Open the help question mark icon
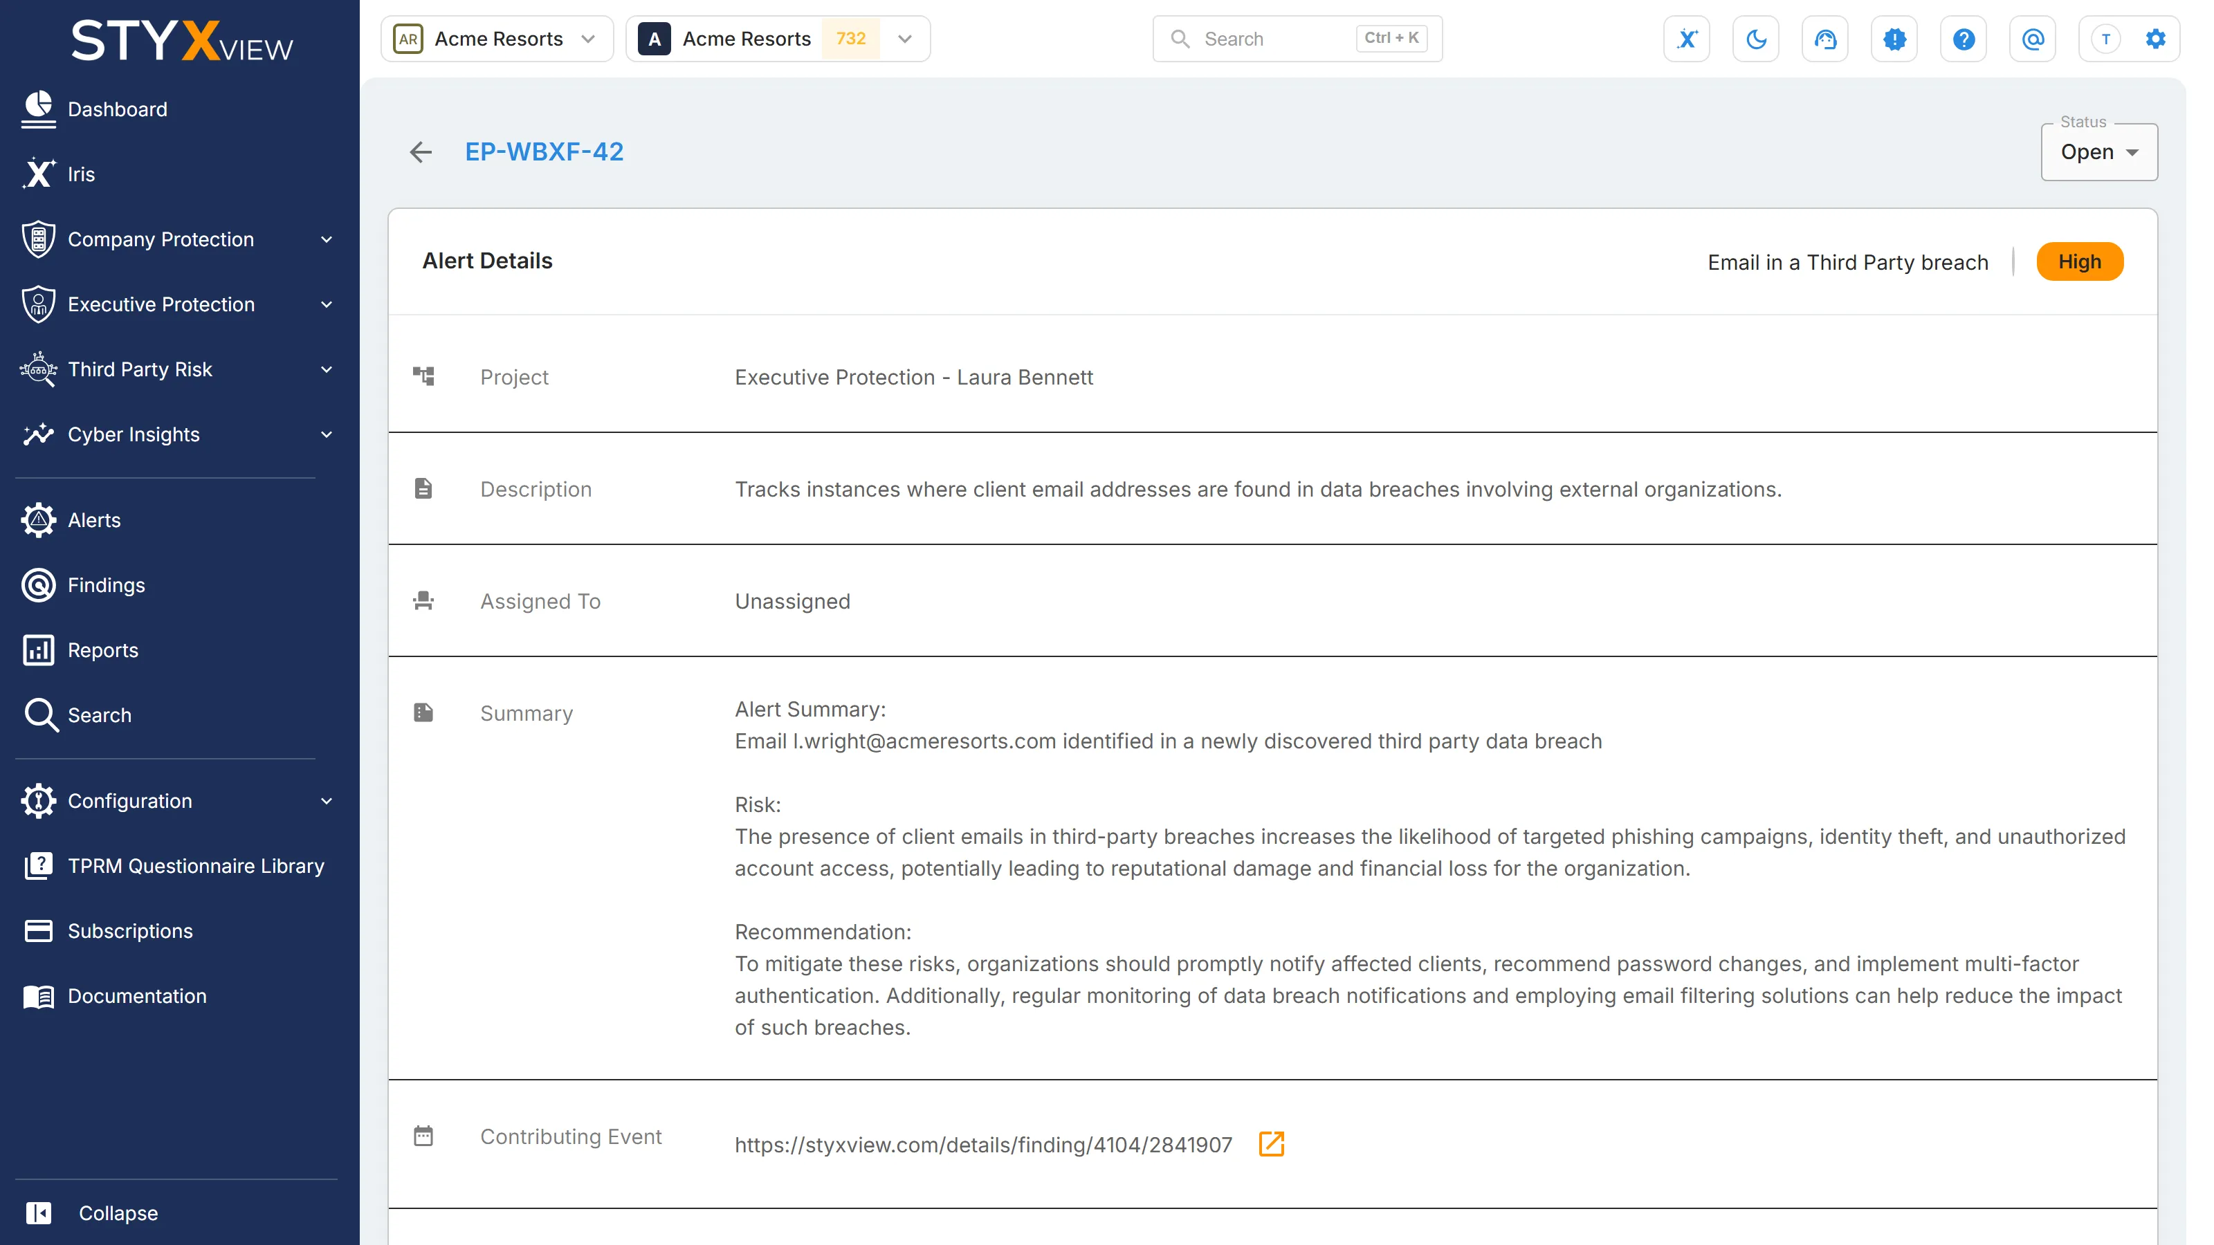The image size is (2214, 1245). 1963,39
